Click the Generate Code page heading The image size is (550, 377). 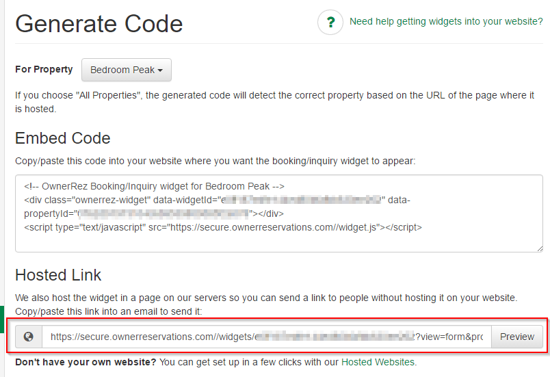[x=99, y=25]
